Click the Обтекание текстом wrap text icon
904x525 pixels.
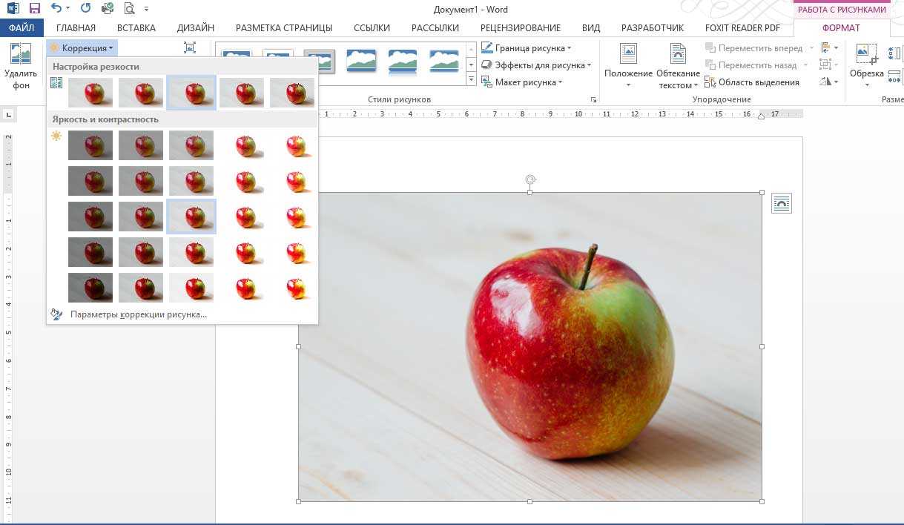pyautogui.click(x=678, y=55)
